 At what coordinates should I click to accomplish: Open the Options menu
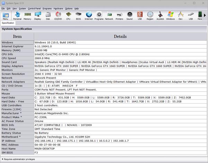pyautogui.click(x=69, y=8)
